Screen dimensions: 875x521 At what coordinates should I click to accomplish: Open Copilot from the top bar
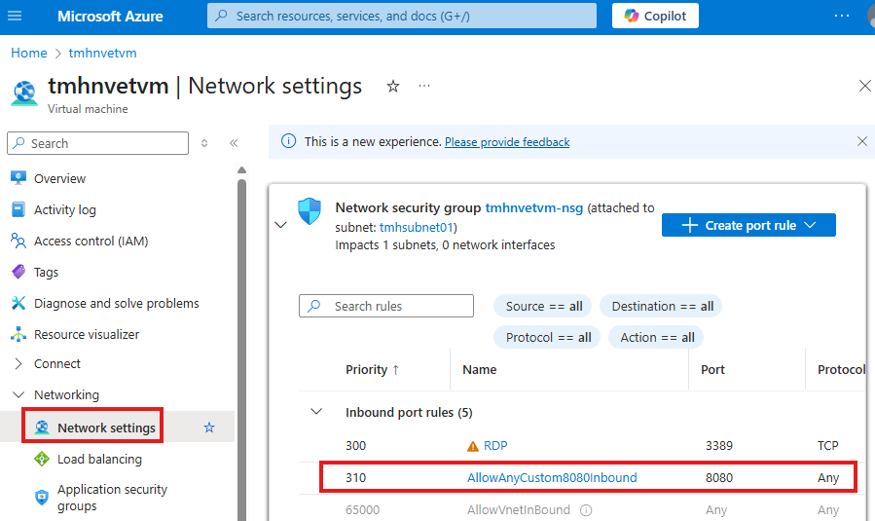tap(655, 17)
